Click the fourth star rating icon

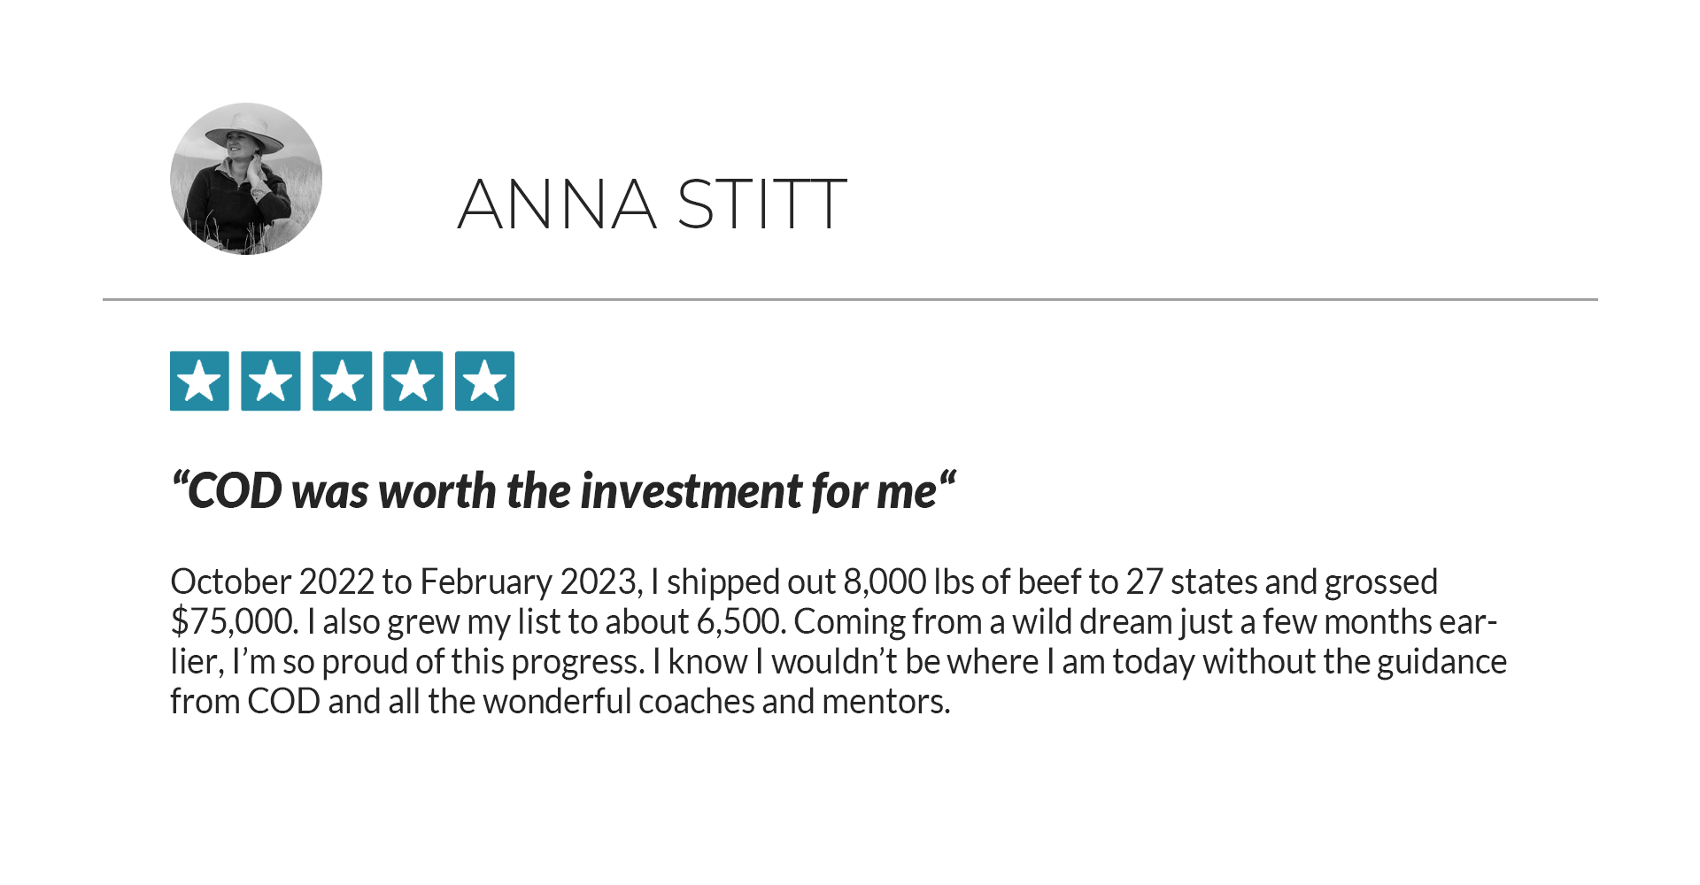[x=413, y=381]
